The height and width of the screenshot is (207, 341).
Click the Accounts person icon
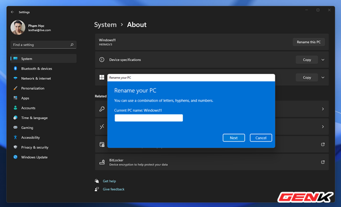pos(15,107)
